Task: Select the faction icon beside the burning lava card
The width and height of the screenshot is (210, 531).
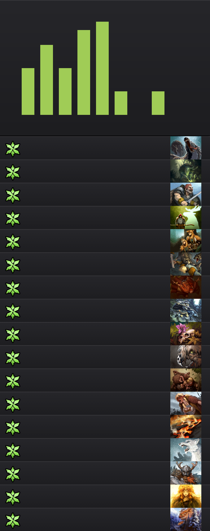Action: tap(13, 428)
